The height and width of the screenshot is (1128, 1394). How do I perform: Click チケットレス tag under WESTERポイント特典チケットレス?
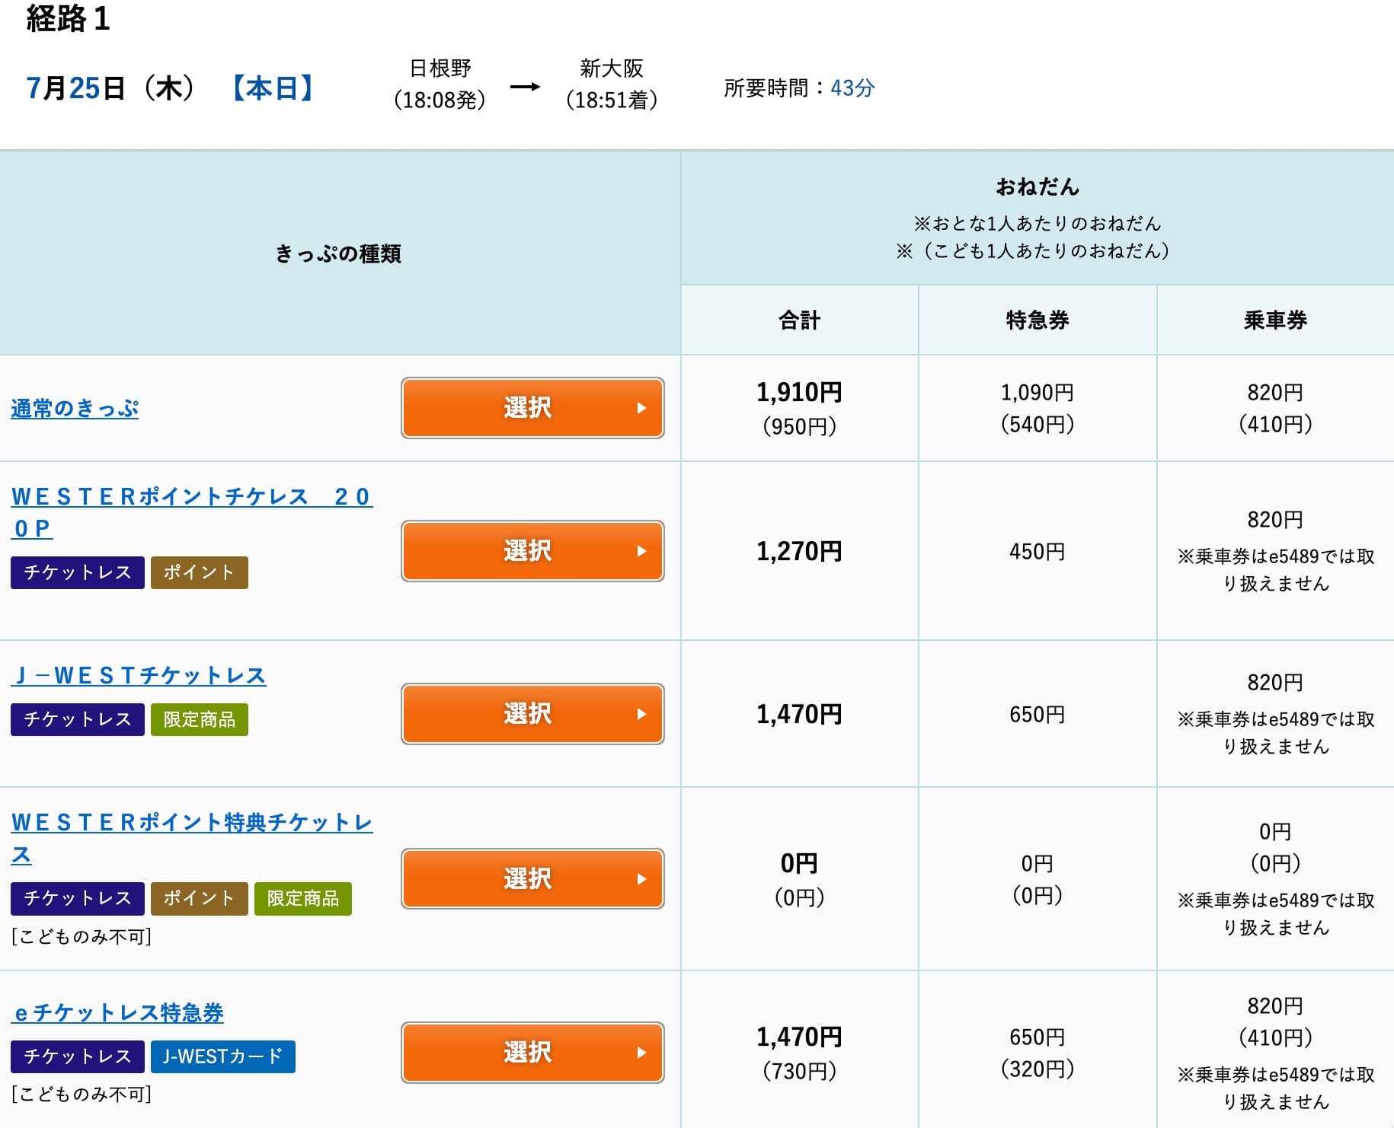(78, 898)
